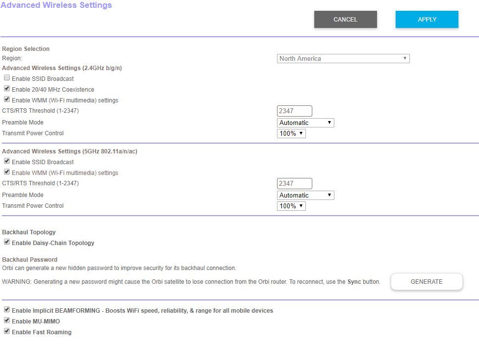The width and height of the screenshot is (479, 347).
Task: Open 5GHz Transmit Power Control dropdown
Action: [x=291, y=206]
